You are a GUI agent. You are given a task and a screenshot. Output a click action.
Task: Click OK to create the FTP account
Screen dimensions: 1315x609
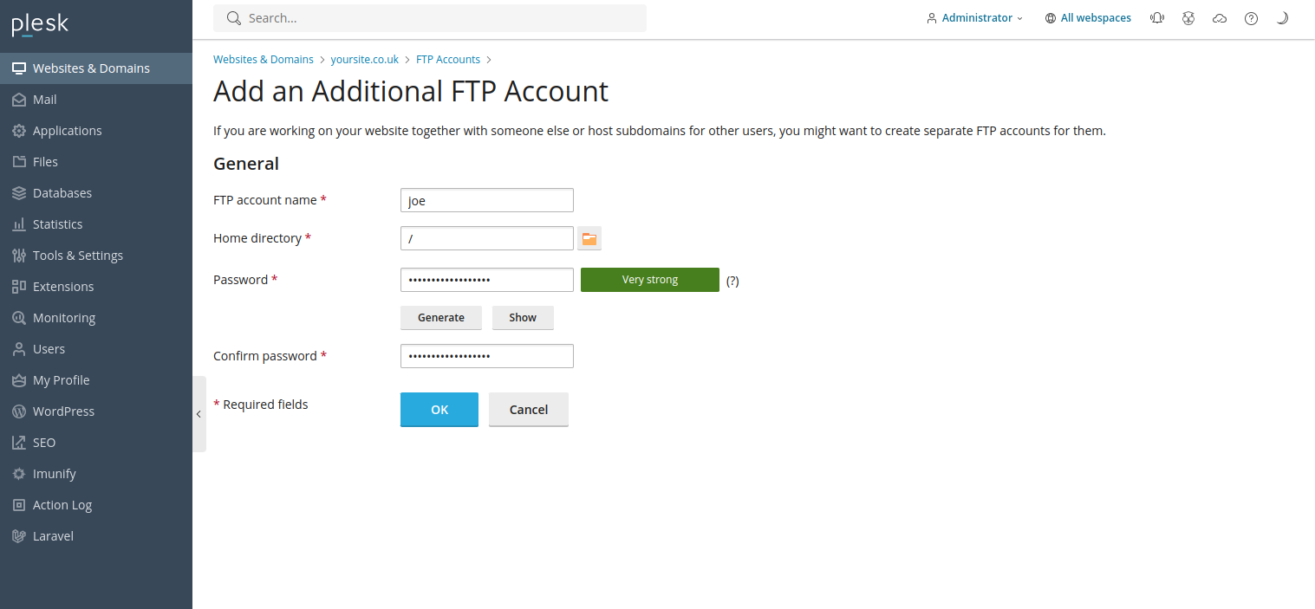[x=439, y=409]
